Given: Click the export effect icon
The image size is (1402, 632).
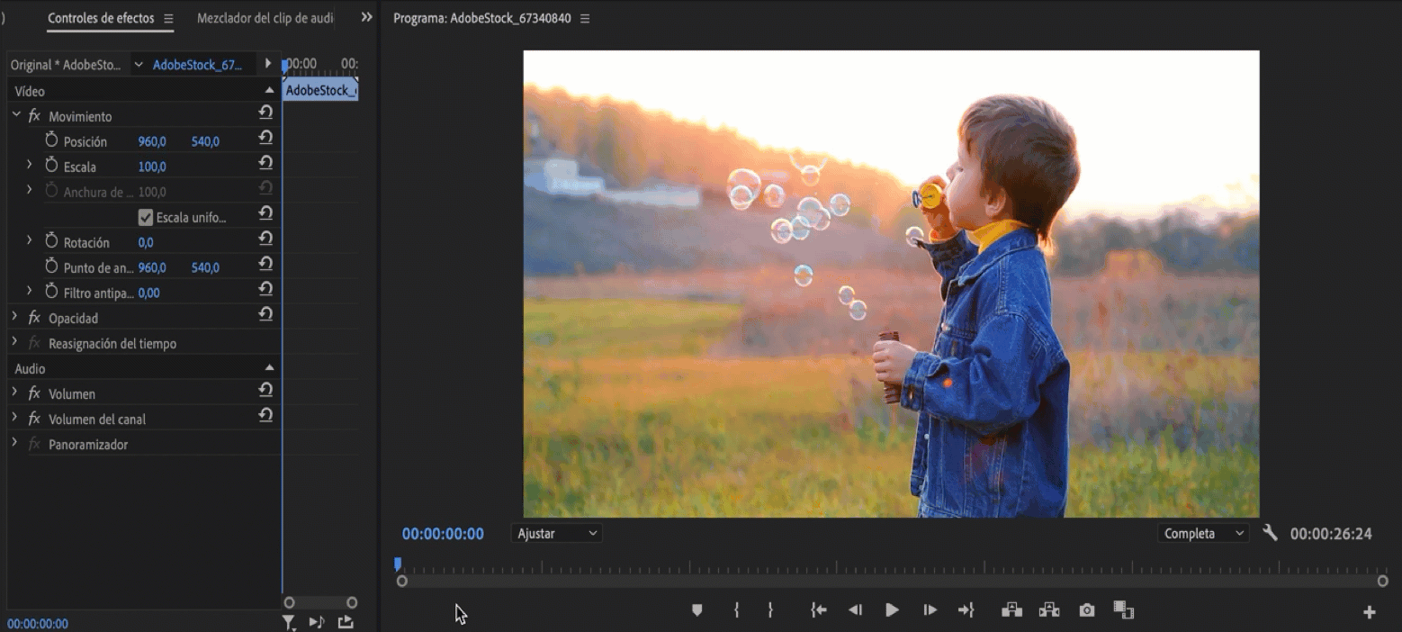Looking at the screenshot, I should tap(346, 622).
